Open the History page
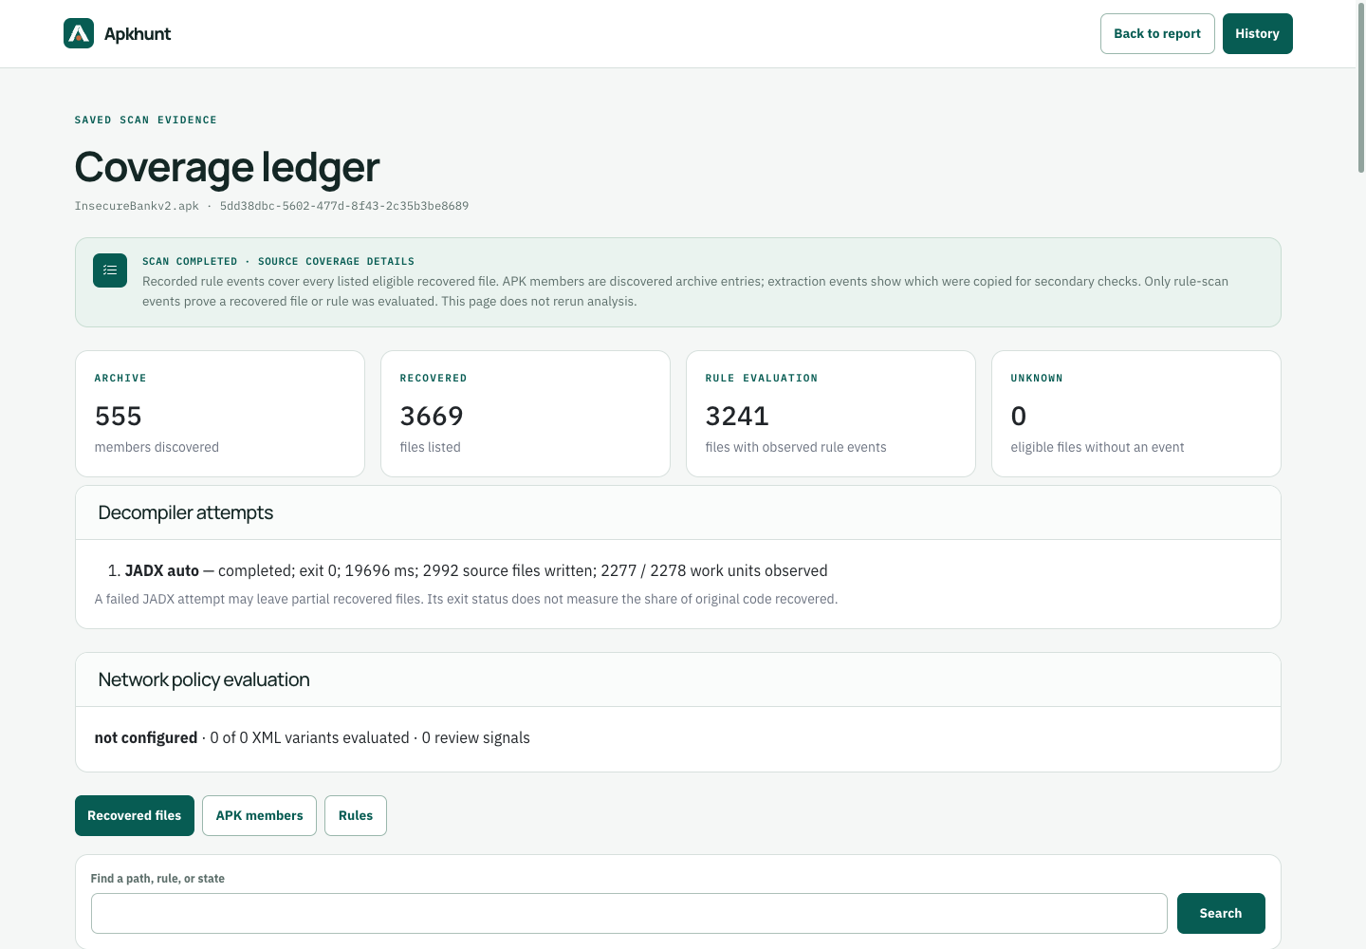Image resolution: width=1366 pixels, height=949 pixels. coord(1257,33)
